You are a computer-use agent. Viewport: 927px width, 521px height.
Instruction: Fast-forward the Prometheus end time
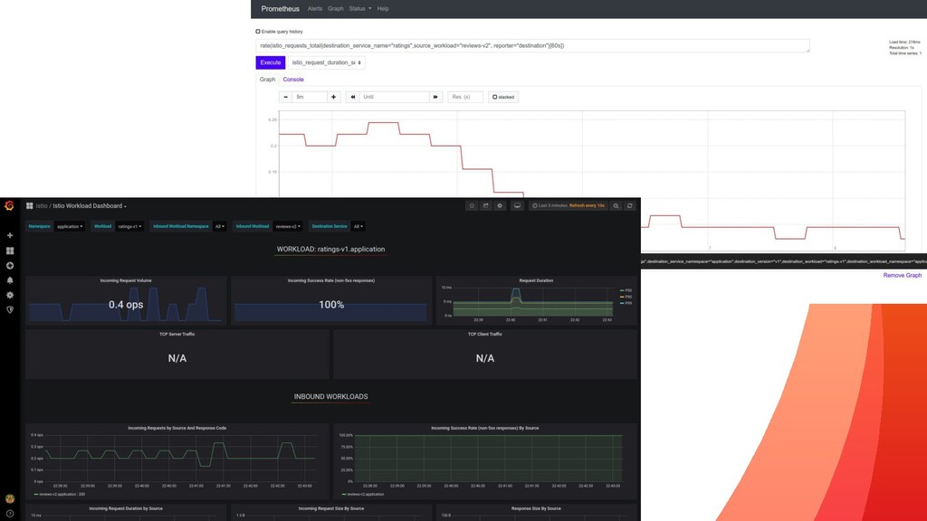(435, 97)
